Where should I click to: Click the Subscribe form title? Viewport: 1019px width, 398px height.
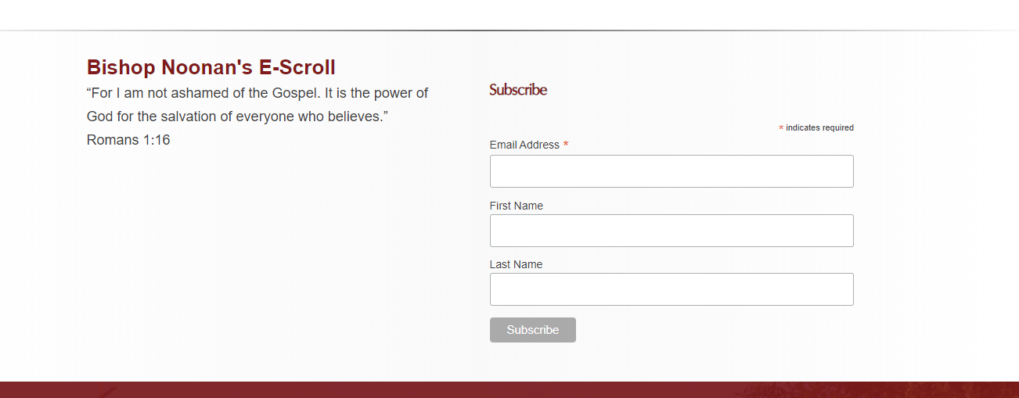[x=518, y=90]
